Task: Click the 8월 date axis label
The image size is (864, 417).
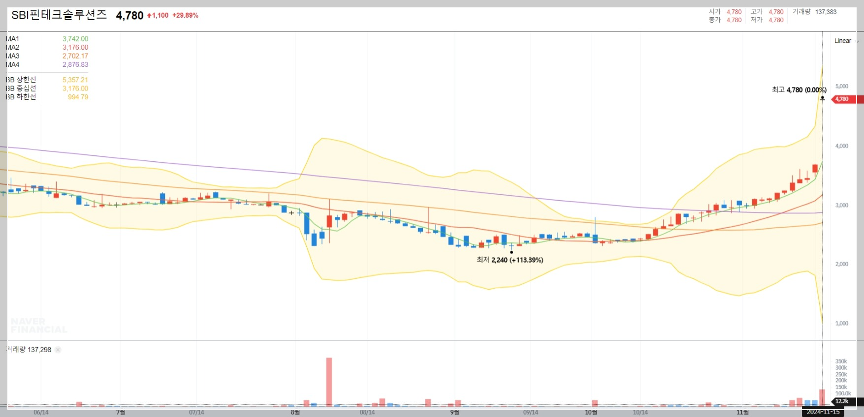Action: click(295, 412)
